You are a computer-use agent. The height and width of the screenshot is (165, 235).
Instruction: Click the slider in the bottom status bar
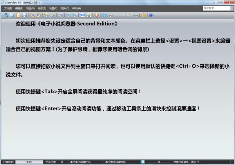pos(158,161)
